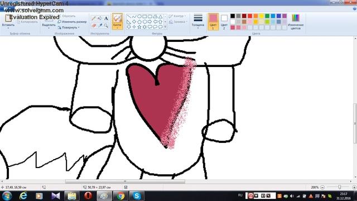
Task: Click the zoom in plus button
Action: tap(354, 188)
